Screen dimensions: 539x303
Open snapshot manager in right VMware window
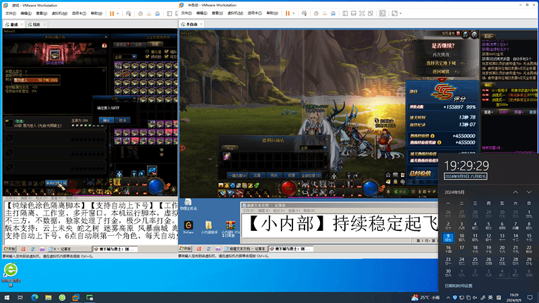(x=333, y=13)
